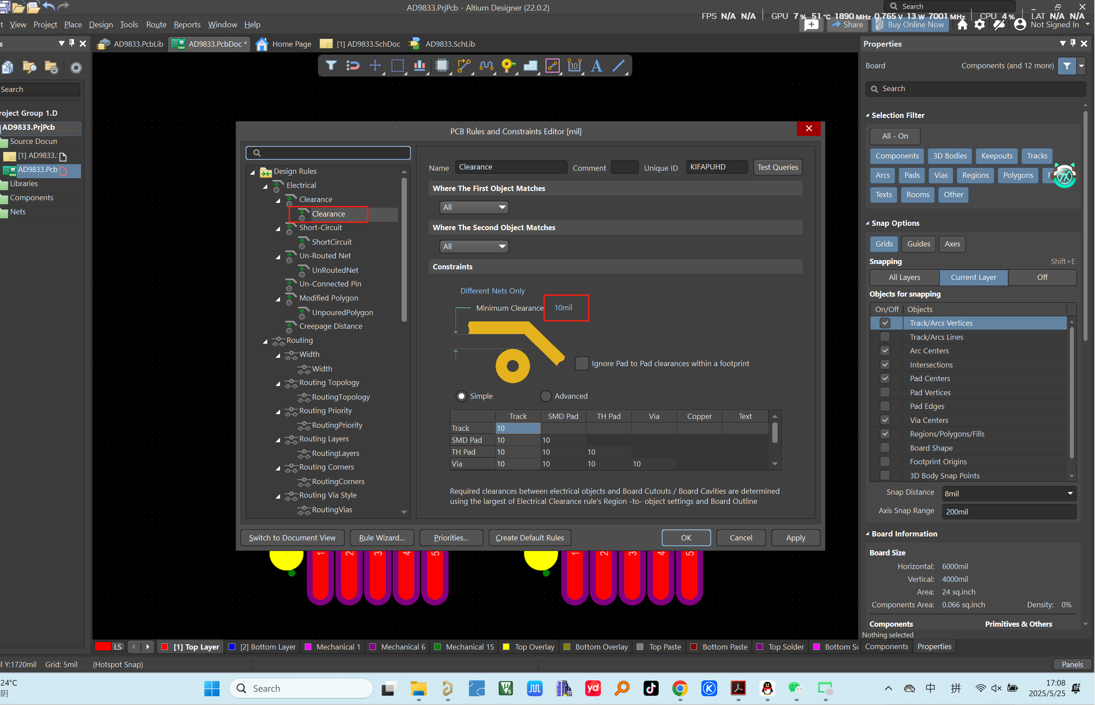Viewport: 1095px width, 705px height.
Task: Click the filter funnel icon in toolbar
Action: tap(331, 66)
